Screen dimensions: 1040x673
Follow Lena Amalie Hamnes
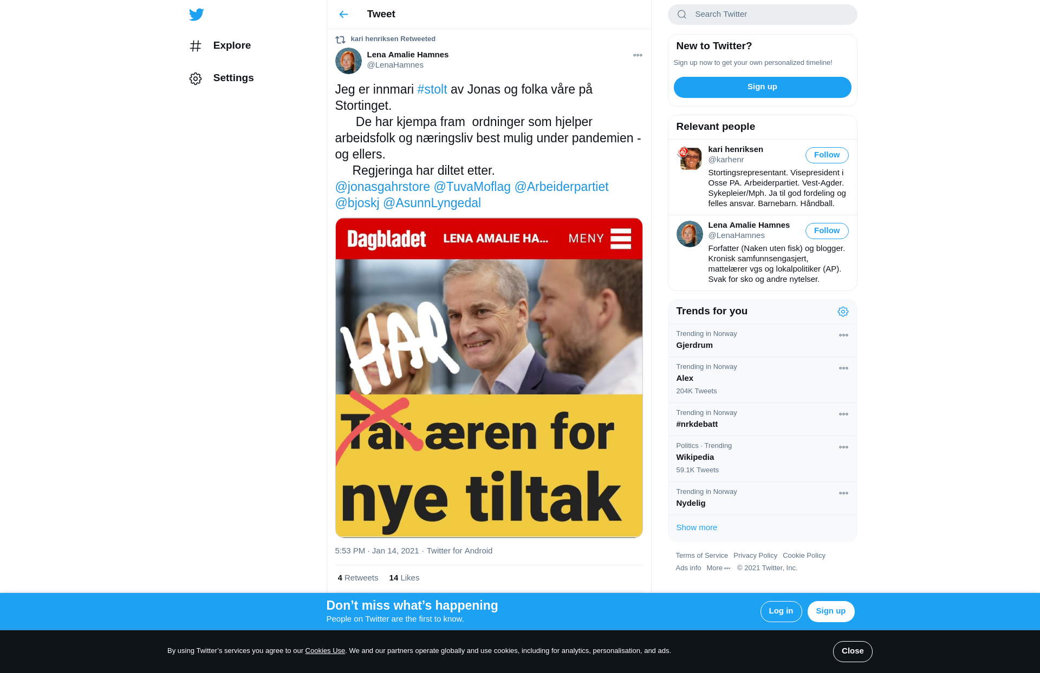coord(827,231)
